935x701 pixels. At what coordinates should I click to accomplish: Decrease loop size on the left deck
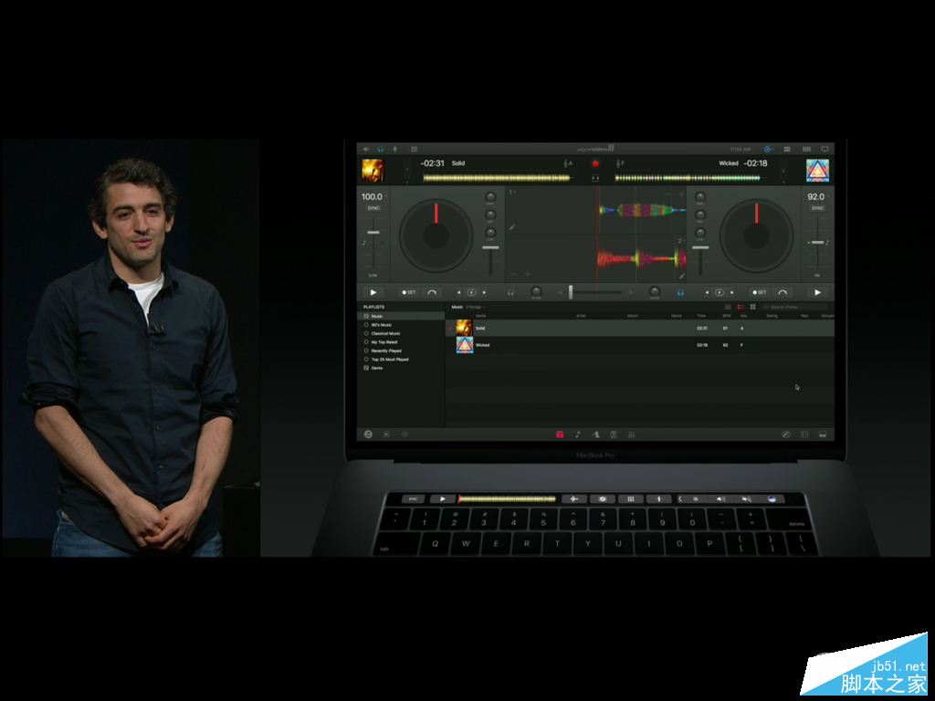(x=458, y=293)
